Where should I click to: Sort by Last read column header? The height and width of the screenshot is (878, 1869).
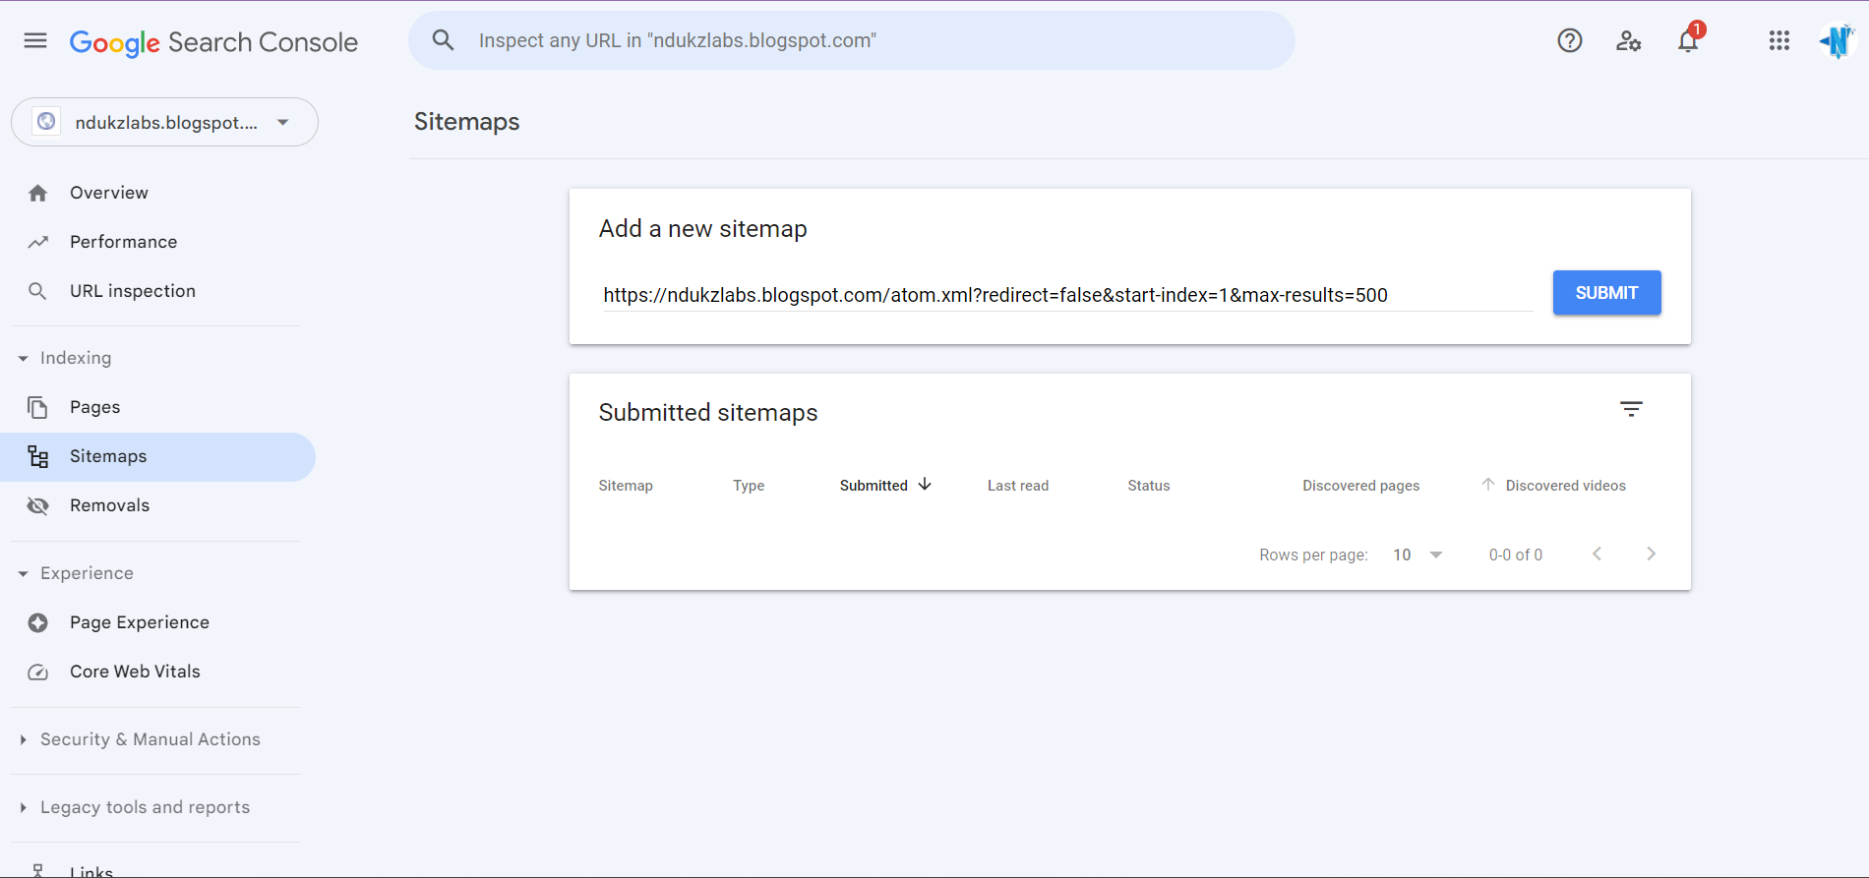click(x=1018, y=486)
